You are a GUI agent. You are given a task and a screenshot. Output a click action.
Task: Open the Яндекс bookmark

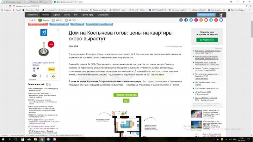pos(17,10)
